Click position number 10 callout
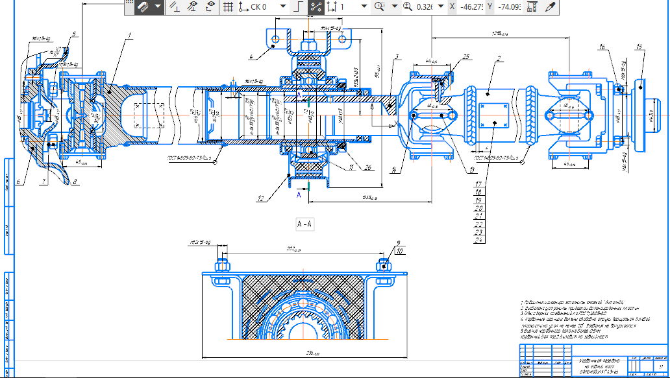Image resolution: width=670 pixels, height=378 pixels. click(x=399, y=251)
